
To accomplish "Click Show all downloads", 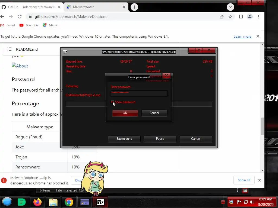I will pos(244,180).
